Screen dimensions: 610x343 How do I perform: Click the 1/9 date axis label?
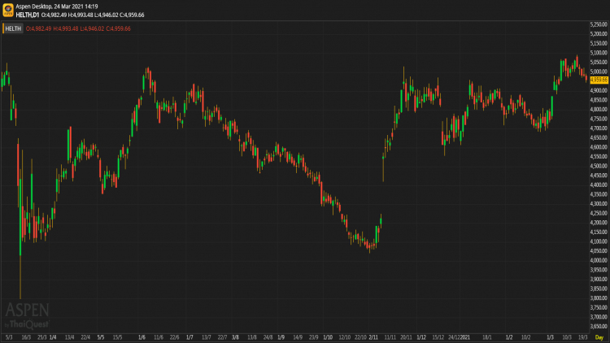281,337
